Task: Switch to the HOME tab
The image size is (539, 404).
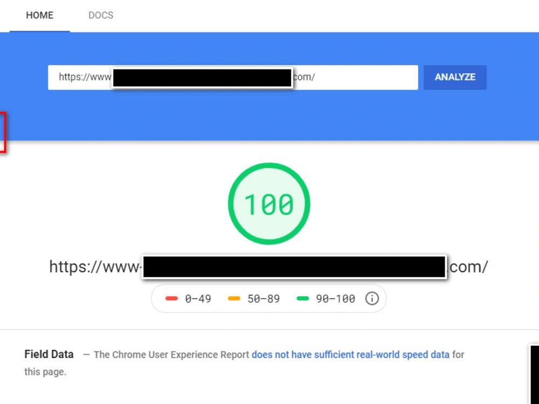Action: tap(39, 16)
